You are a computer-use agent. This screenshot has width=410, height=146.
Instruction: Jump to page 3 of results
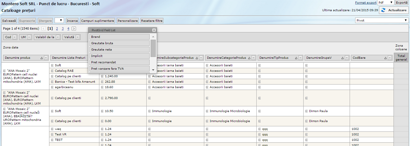62,29
